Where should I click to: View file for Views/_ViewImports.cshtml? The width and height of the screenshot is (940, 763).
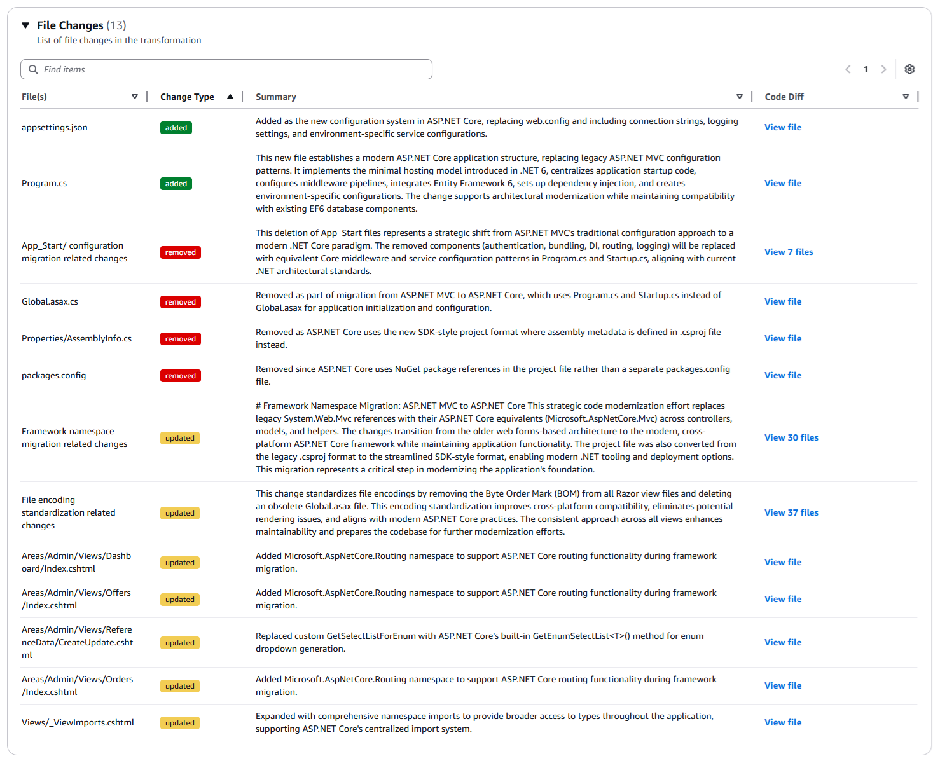click(x=782, y=722)
